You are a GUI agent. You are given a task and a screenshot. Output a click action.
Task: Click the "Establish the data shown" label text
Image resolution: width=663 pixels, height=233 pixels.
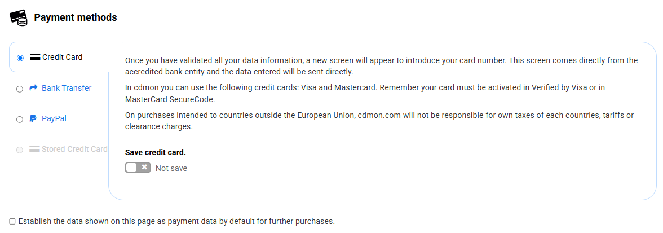coord(176,221)
